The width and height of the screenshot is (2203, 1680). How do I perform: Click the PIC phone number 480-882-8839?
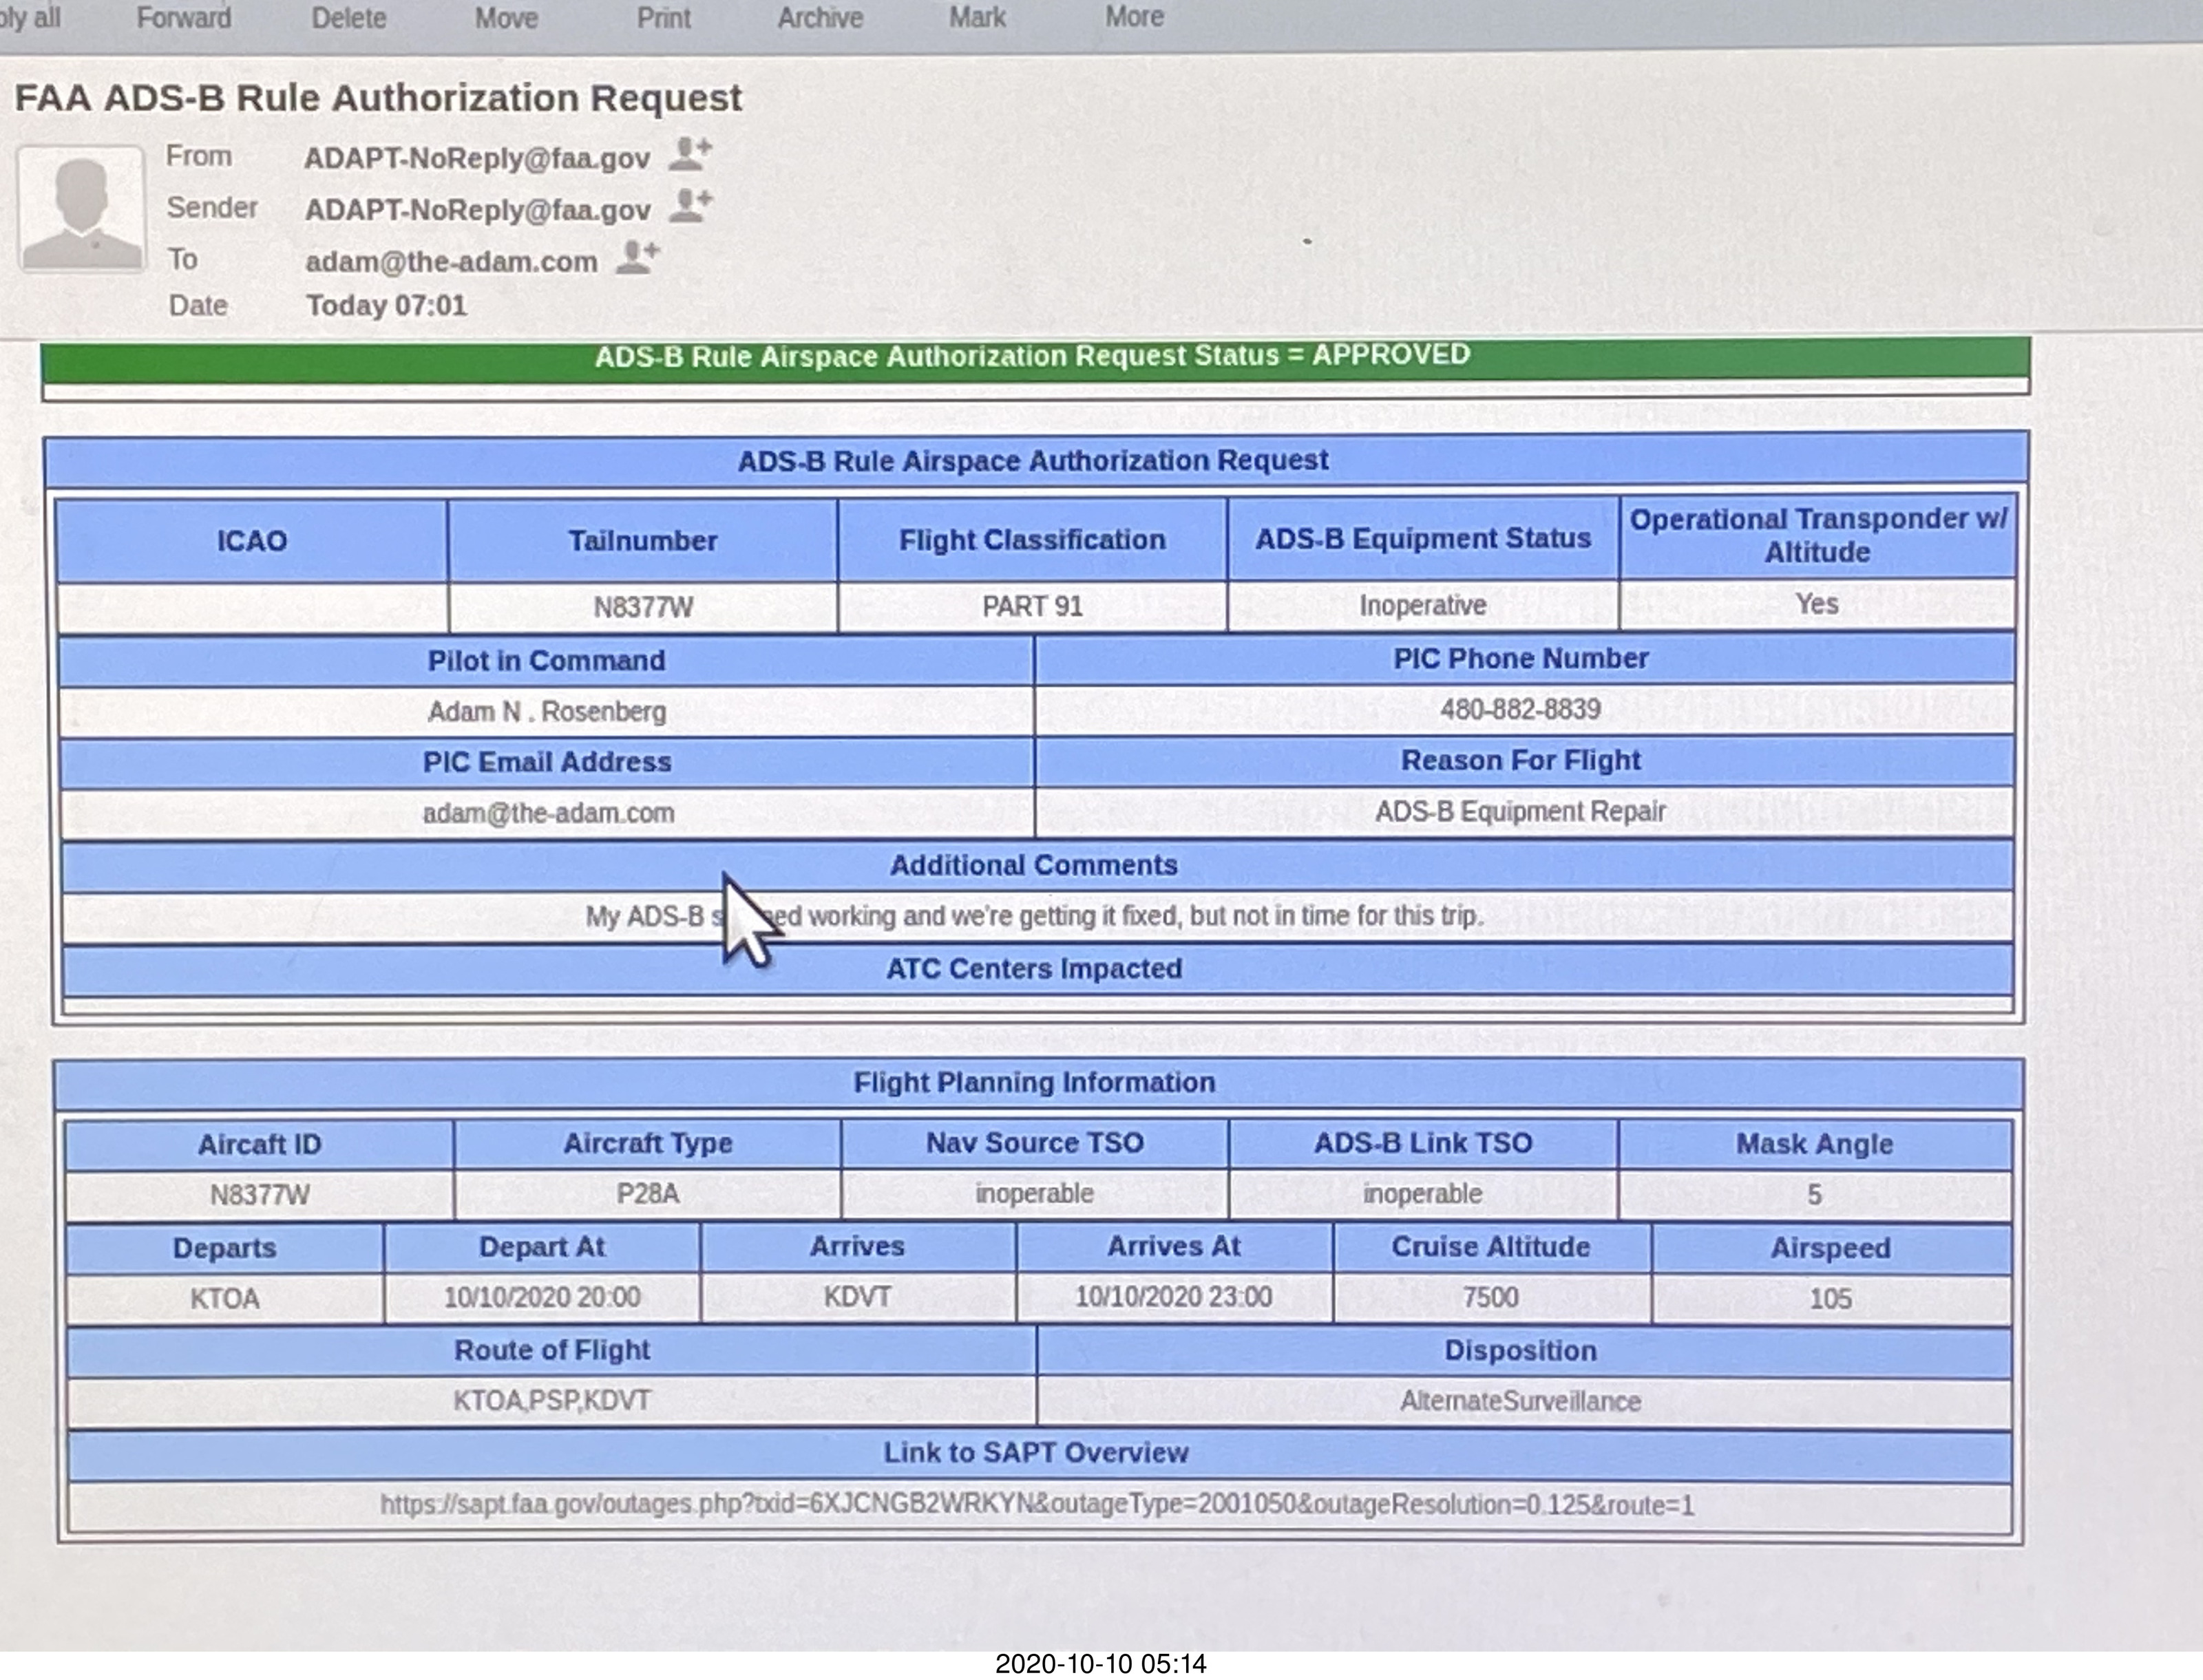(1520, 710)
